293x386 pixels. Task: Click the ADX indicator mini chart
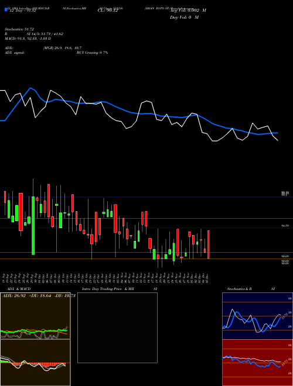pos(35,316)
